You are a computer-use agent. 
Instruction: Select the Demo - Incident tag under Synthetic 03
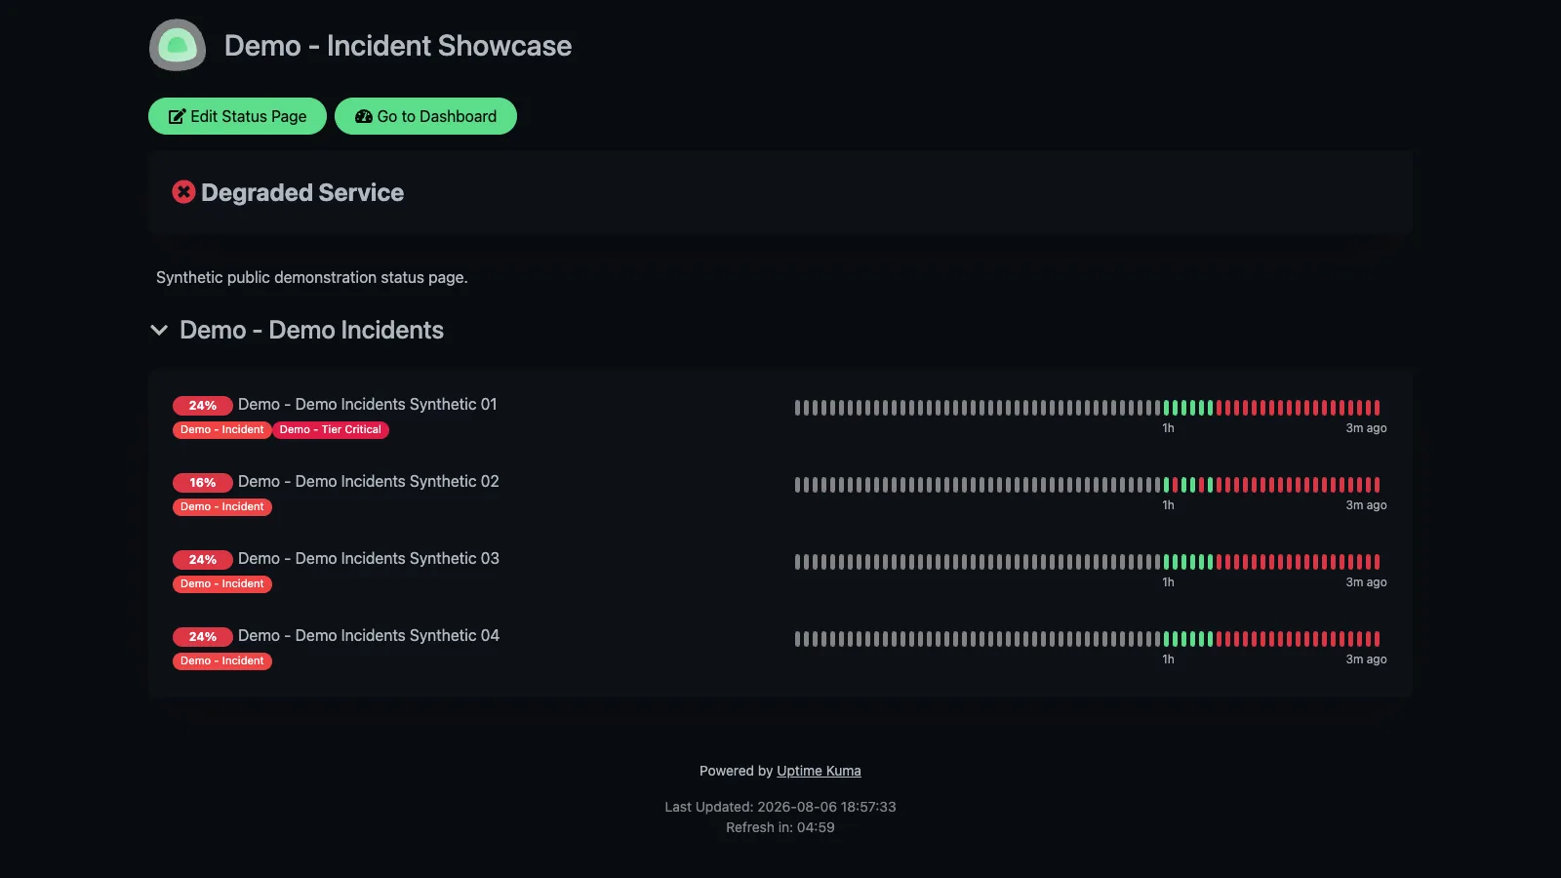click(222, 583)
